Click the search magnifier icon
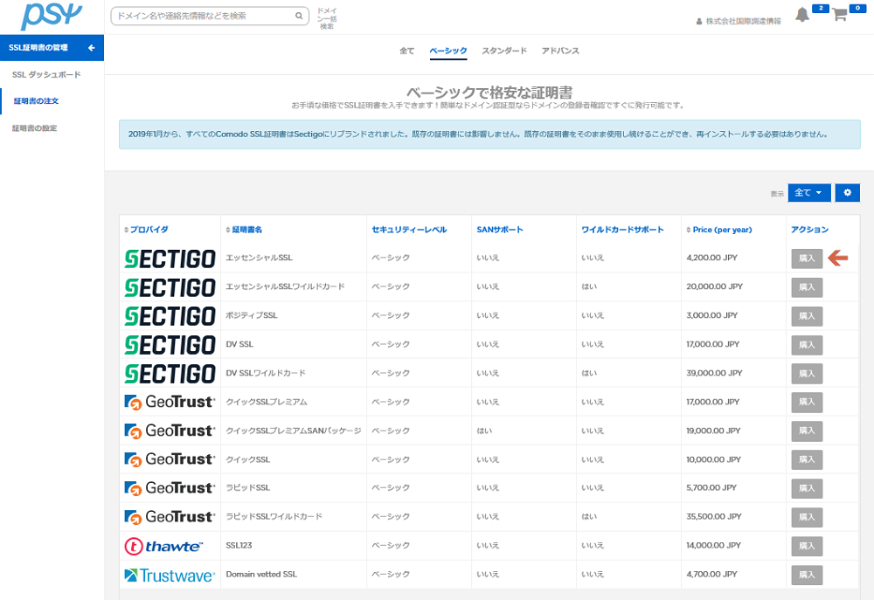 point(299,16)
